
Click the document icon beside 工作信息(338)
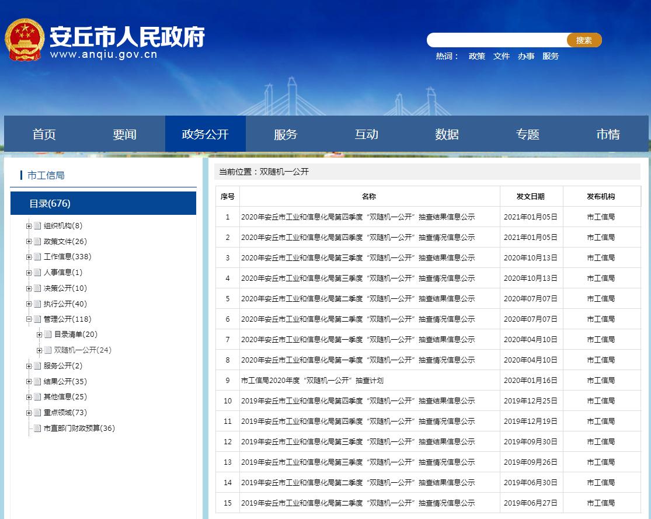tap(37, 257)
